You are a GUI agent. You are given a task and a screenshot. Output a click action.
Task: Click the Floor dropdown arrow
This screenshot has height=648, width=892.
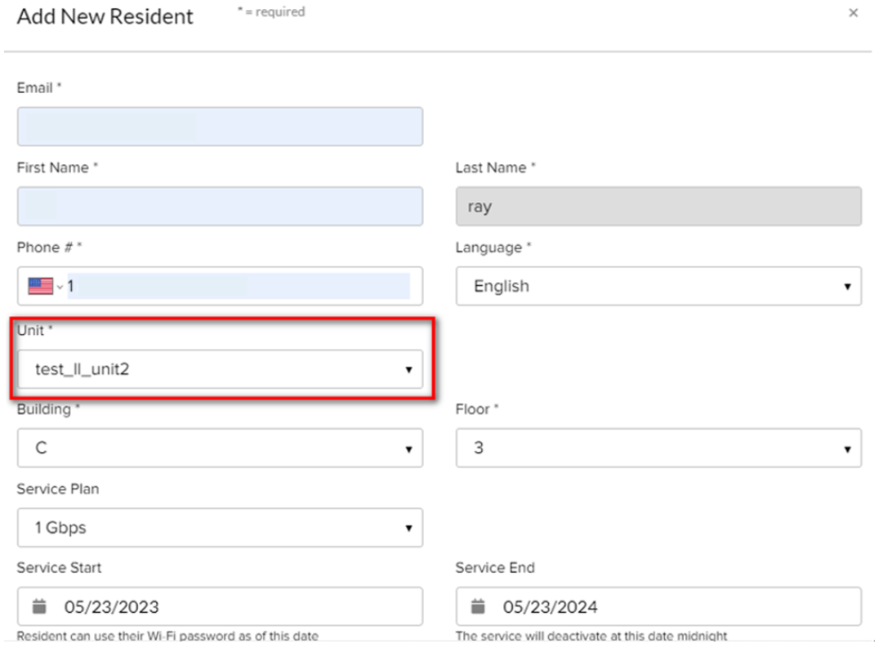tap(847, 449)
